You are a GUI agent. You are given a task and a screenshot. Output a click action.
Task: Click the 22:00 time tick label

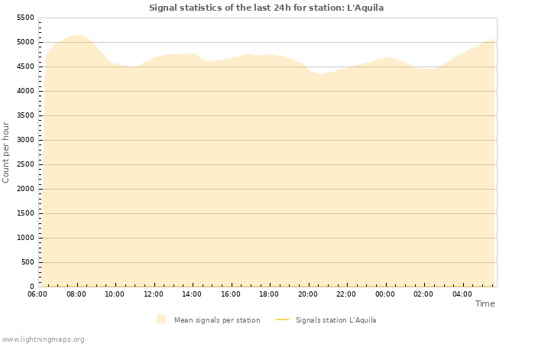(346, 294)
